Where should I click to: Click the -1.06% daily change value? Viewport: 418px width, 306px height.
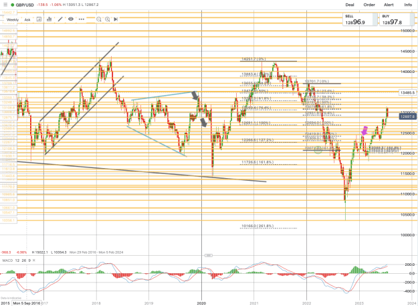[56, 5]
